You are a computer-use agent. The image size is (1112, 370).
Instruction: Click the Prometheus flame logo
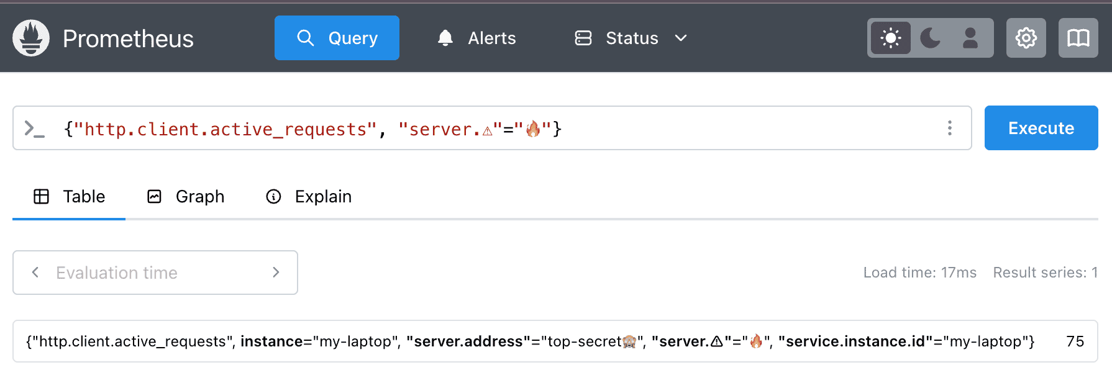pyautogui.click(x=31, y=38)
